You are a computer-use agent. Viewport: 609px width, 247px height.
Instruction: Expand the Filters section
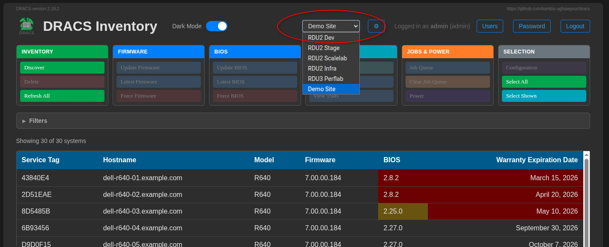(x=303, y=121)
